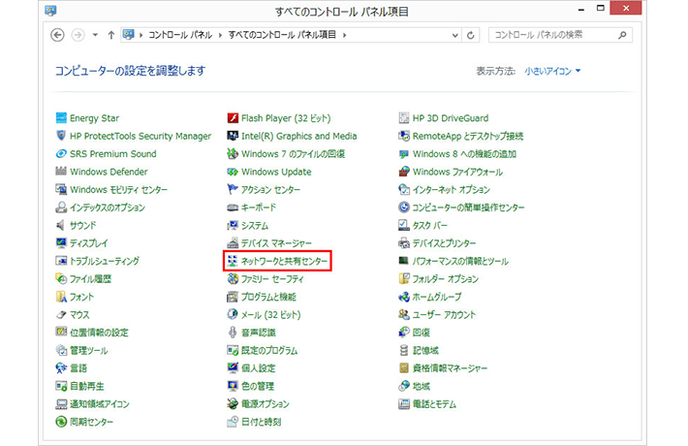
Task: Open the 表示方法 小さいアイコン dropdown
Action: pyautogui.click(x=552, y=71)
